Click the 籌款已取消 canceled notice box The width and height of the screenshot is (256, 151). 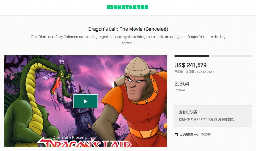(x=213, y=116)
